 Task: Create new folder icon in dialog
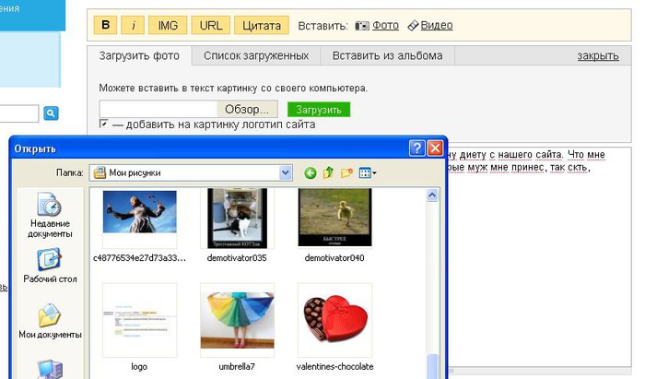pyautogui.click(x=346, y=172)
